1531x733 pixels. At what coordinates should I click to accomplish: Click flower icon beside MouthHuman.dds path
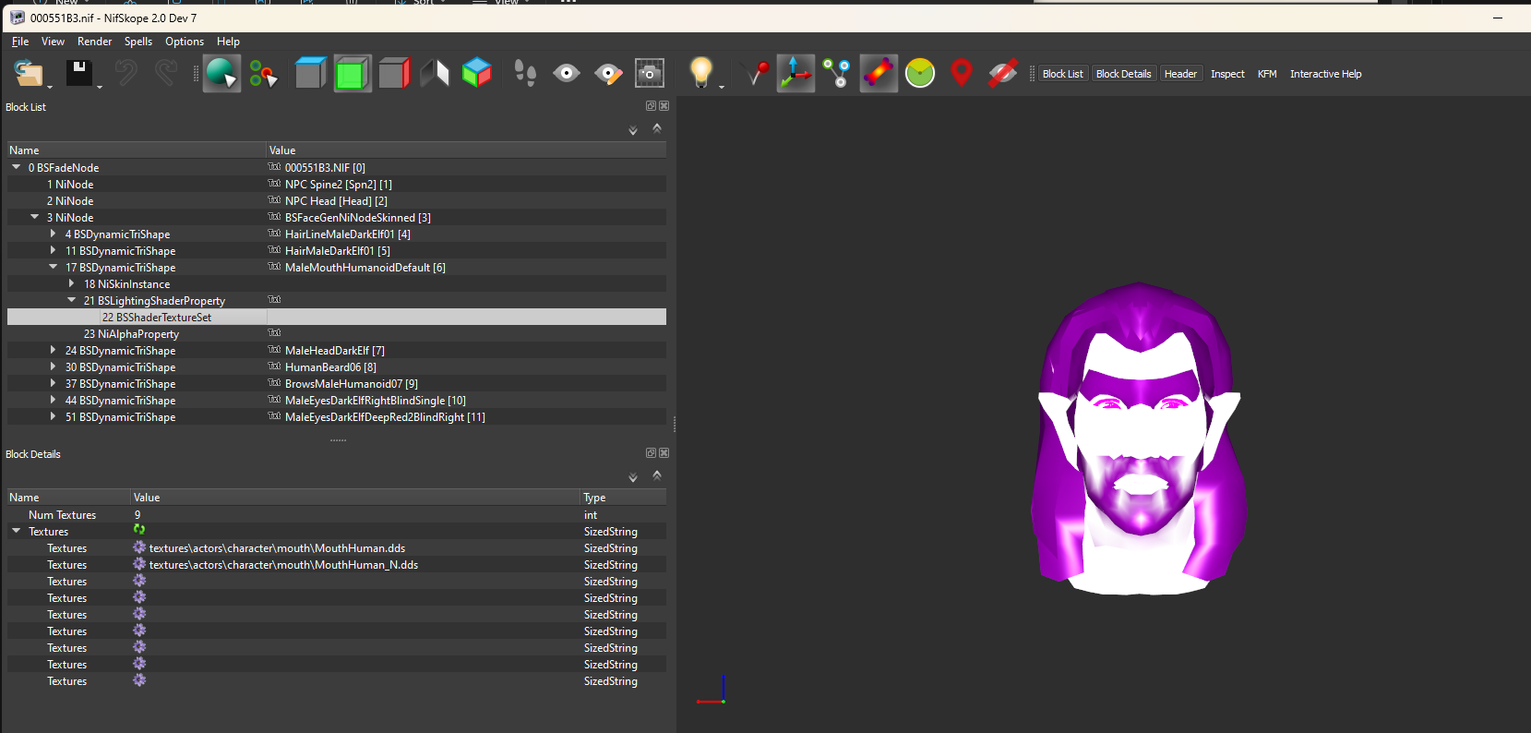point(139,547)
